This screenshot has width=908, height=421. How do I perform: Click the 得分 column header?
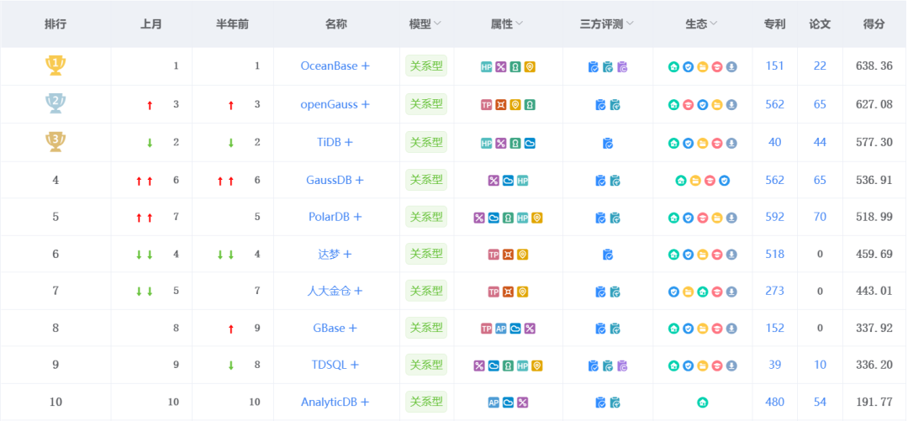tap(874, 24)
